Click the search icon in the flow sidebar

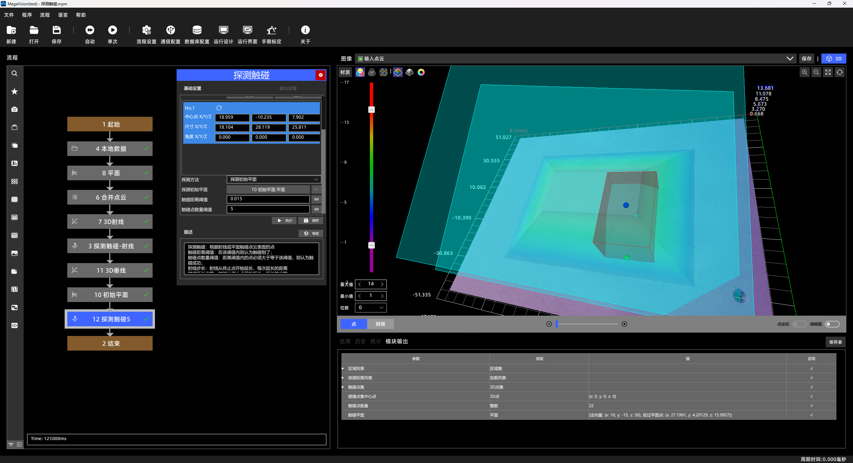point(14,74)
